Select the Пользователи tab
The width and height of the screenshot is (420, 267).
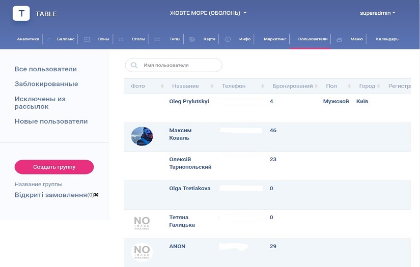tap(313, 39)
